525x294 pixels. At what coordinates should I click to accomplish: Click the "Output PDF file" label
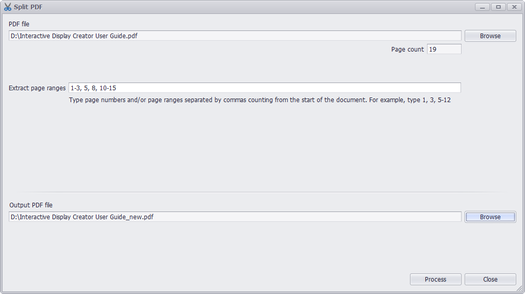31,205
